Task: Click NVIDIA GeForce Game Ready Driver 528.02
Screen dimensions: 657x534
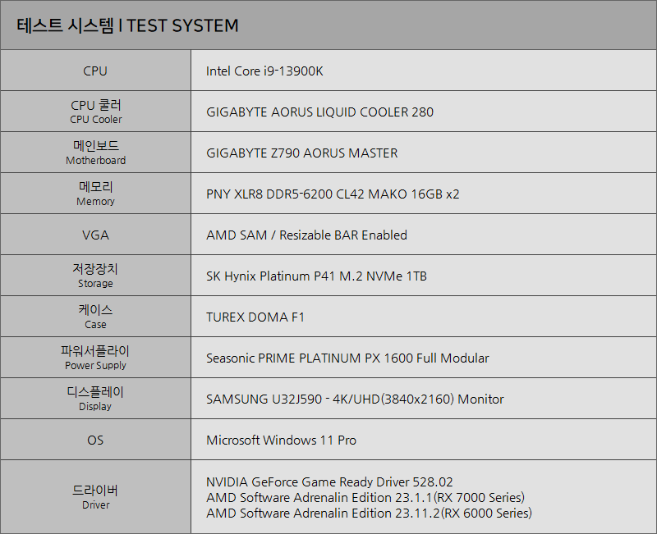Action: [x=329, y=482]
